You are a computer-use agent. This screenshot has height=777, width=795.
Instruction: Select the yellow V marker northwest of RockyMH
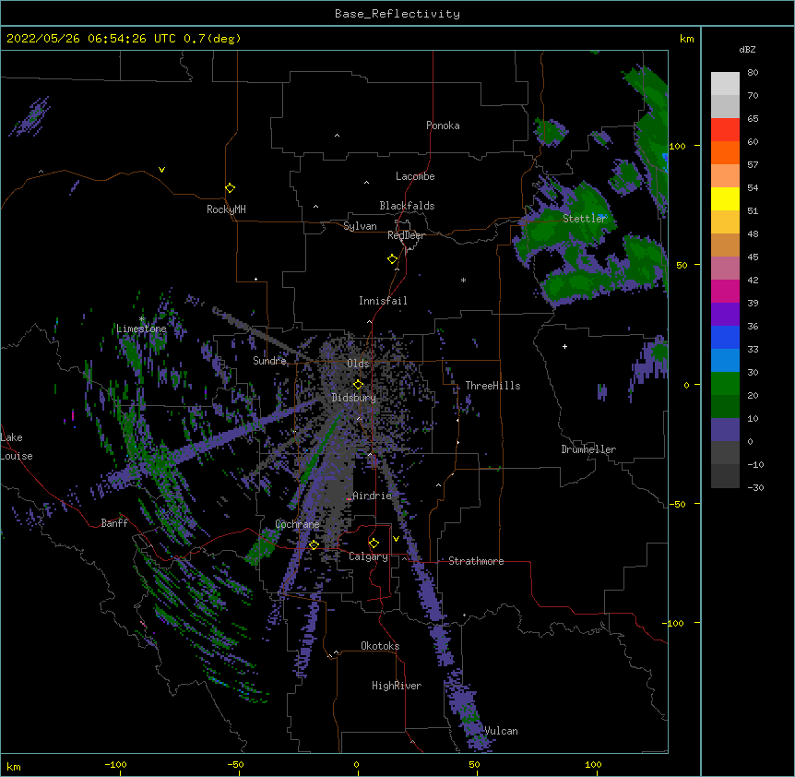(161, 170)
